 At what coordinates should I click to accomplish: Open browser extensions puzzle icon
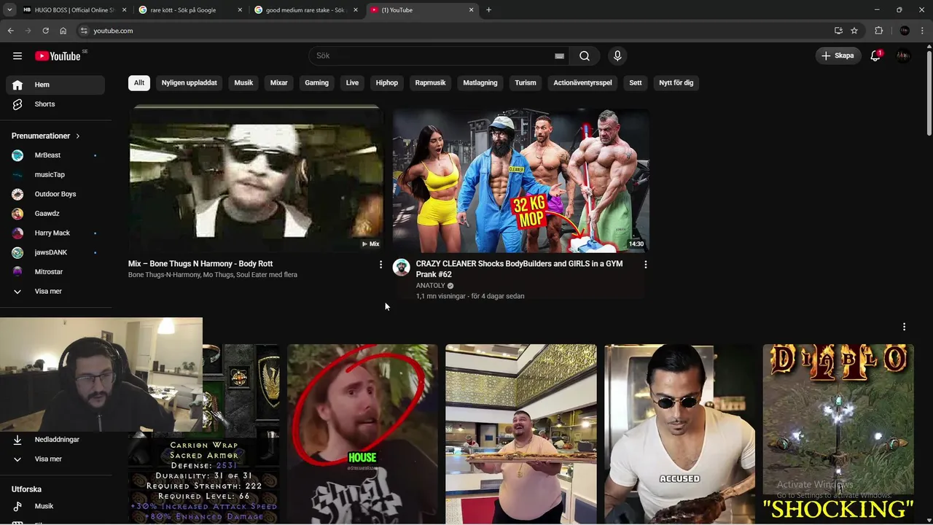(878, 31)
